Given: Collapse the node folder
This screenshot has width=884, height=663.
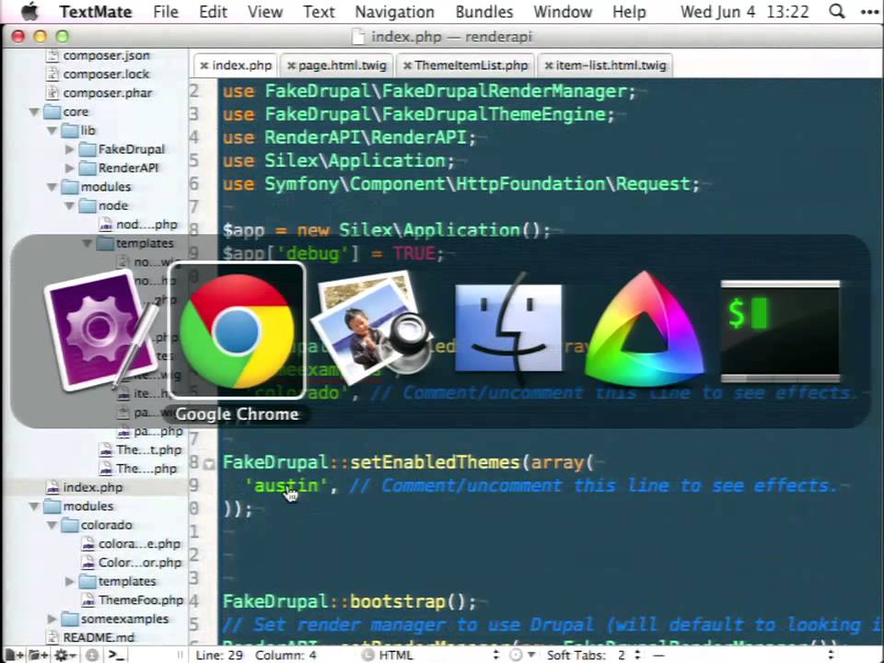Looking at the screenshot, I should coord(69,205).
